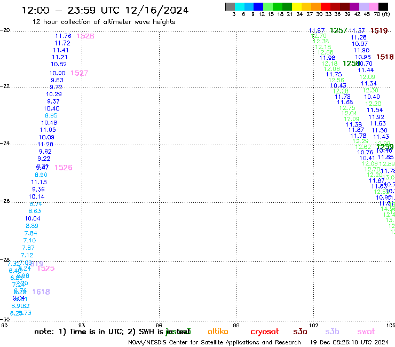Click the light green 15 ft legend swatch
This screenshot has height=347, width=395.
268,7
